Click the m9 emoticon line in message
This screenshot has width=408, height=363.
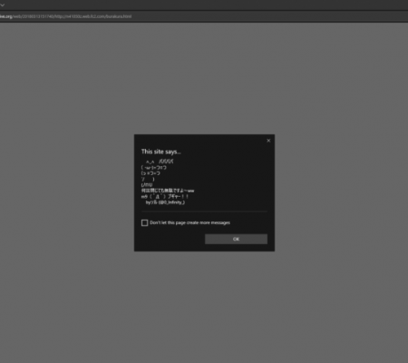pyautogui.click(x=165, y=196)
